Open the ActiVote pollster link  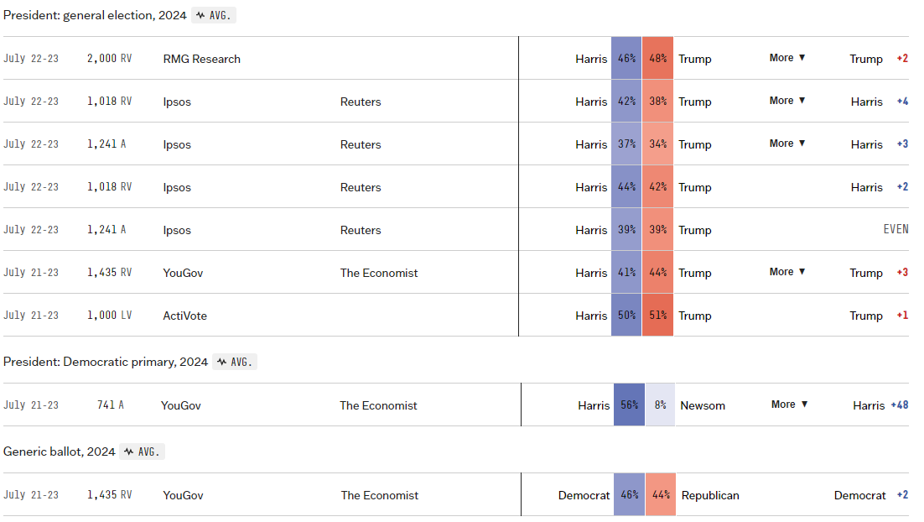click(x=184, y=316)
